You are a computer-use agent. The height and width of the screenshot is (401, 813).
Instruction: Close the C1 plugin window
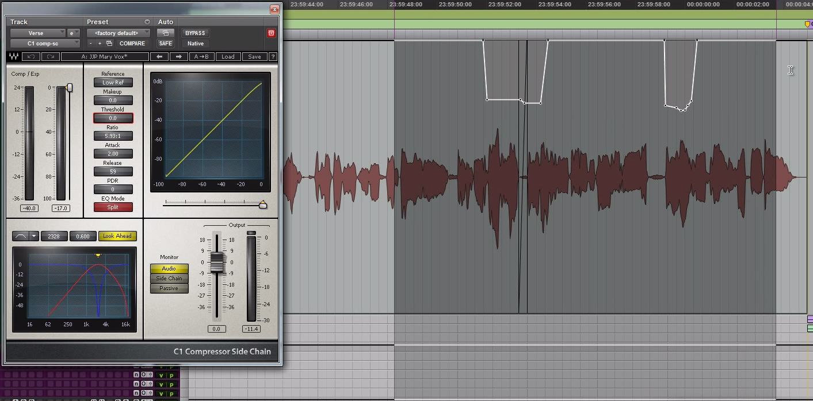pos(275,9)
